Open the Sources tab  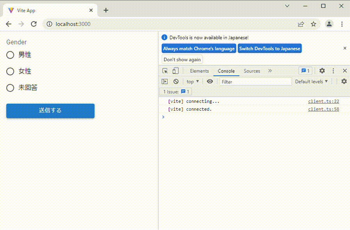[252, 71]
